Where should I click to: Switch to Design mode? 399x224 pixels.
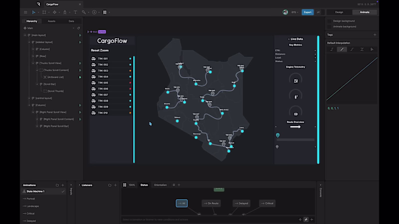click(x=339, y=12)
